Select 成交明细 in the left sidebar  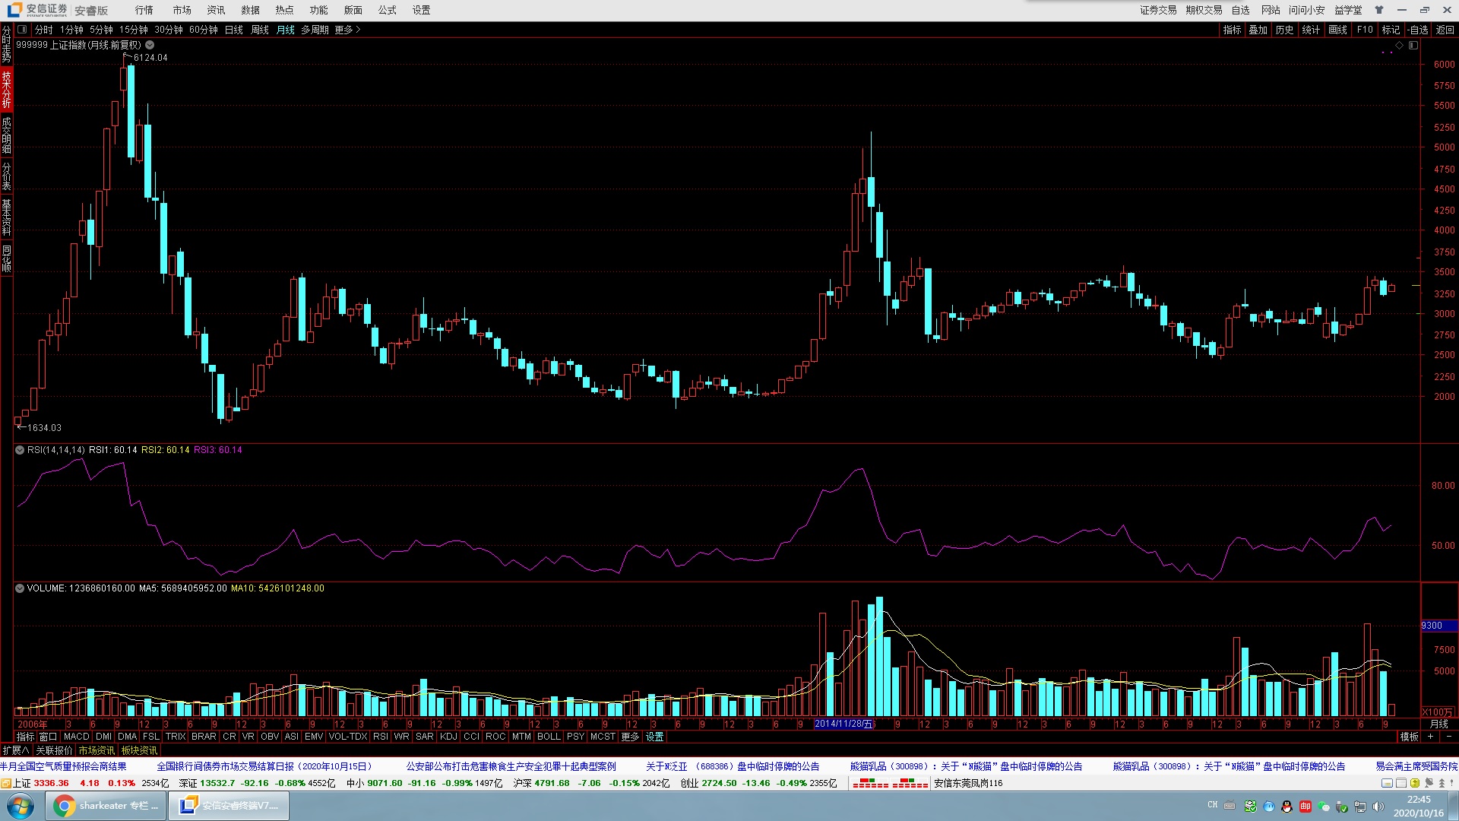[6, 135]
